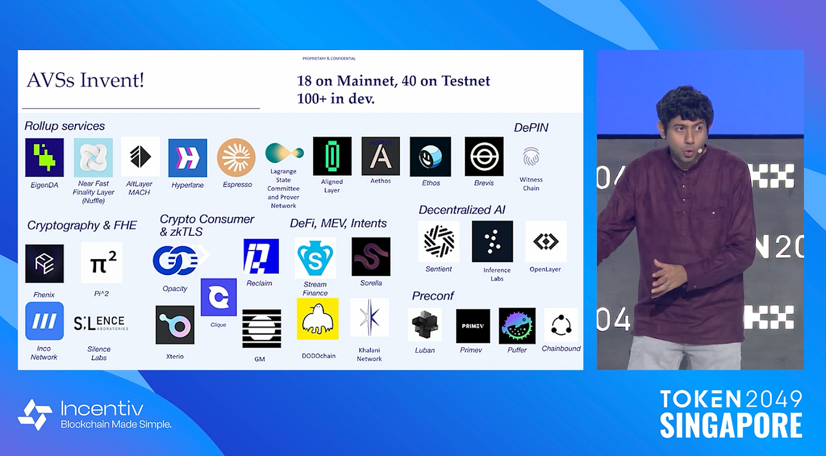Click the Puffer fish logo
This screenshot has width=826, height=456.
[x=517, y=326]
